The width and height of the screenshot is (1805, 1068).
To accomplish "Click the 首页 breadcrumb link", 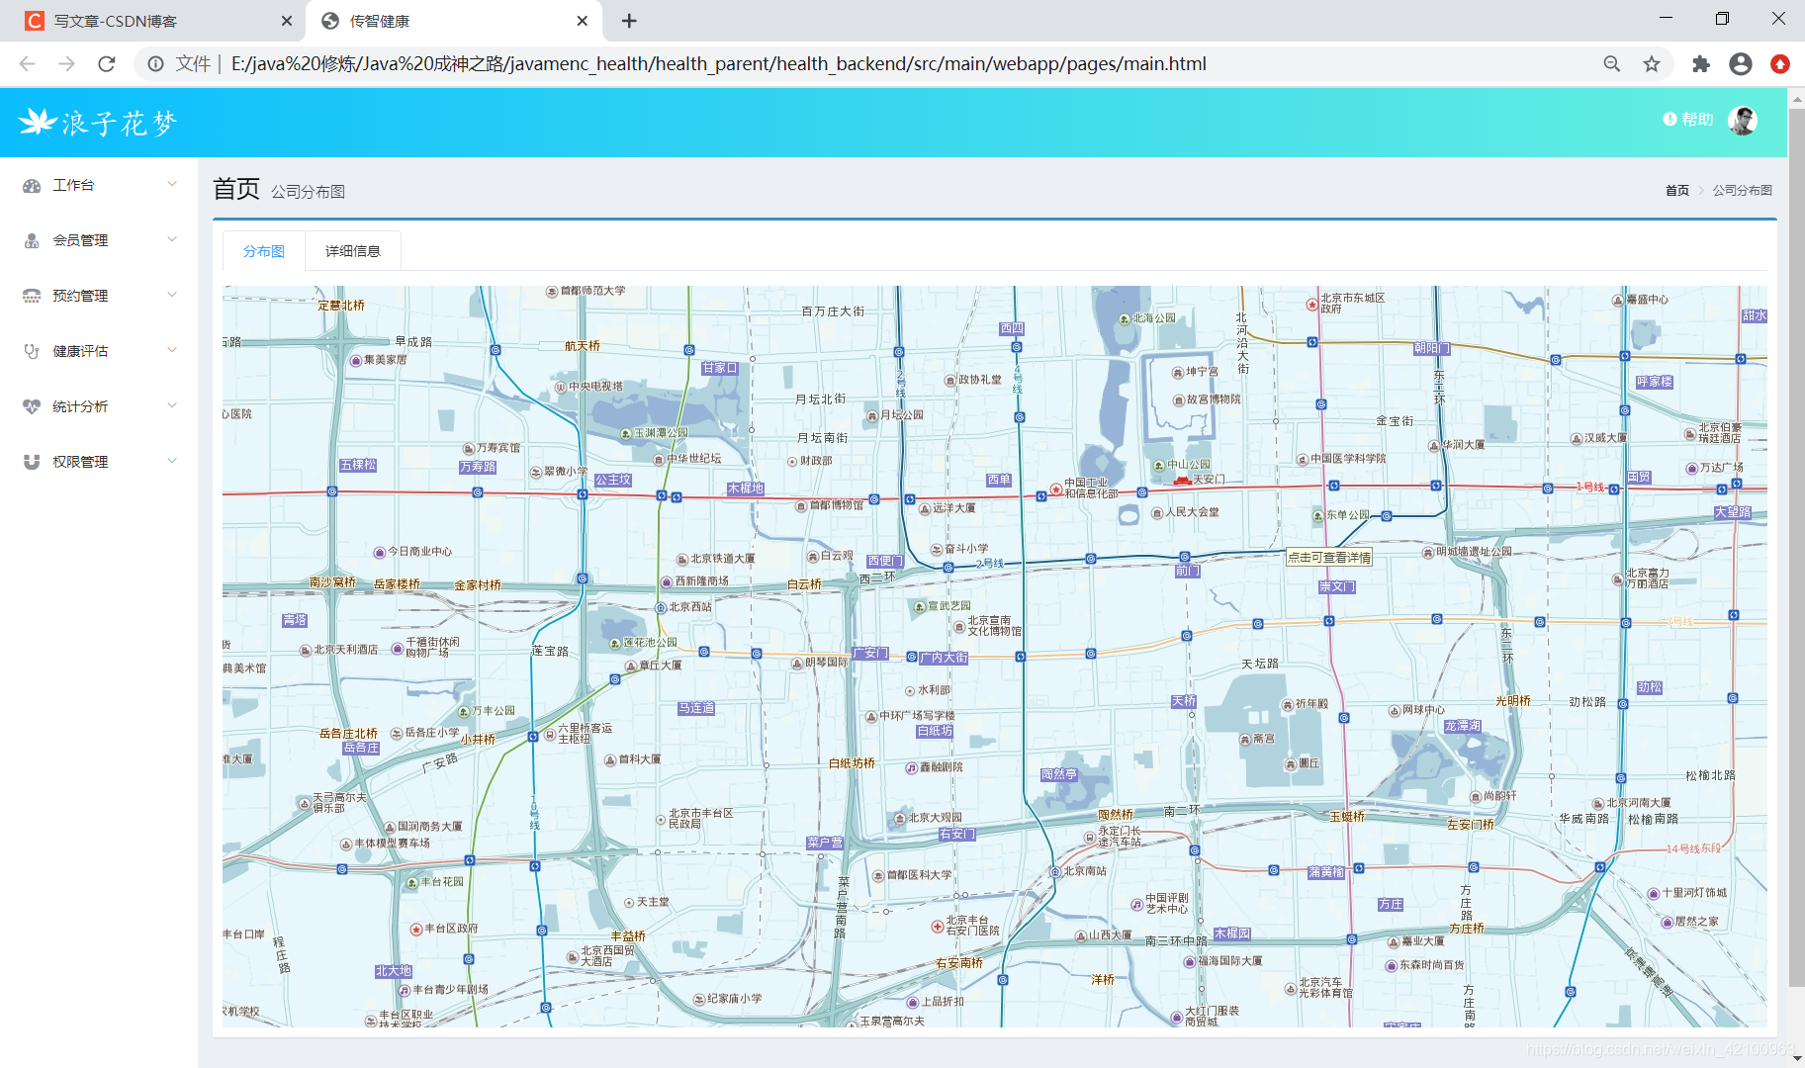I will [x=1677, y=191].
